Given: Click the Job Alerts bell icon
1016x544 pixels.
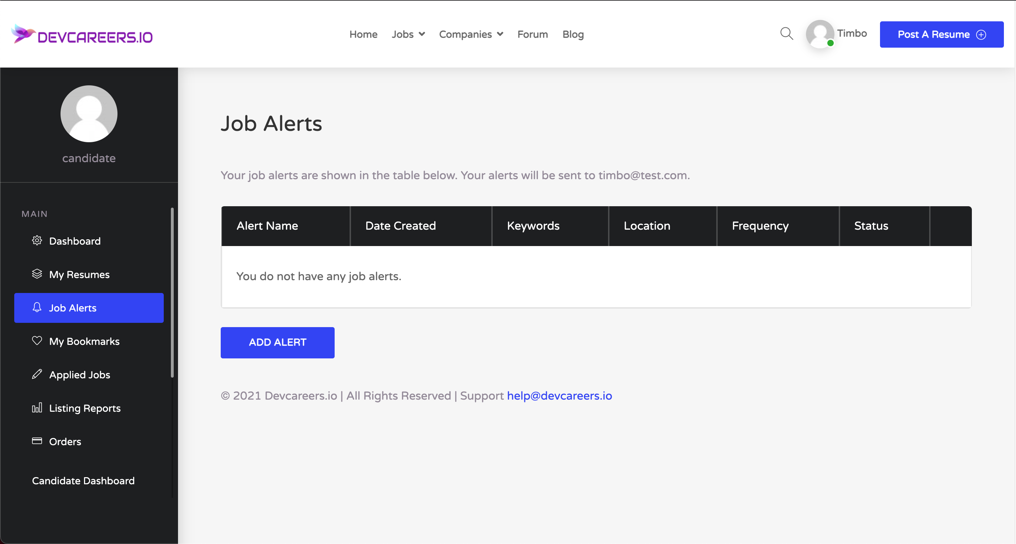Looking at the screenshot, I should [x=37, y=307].
